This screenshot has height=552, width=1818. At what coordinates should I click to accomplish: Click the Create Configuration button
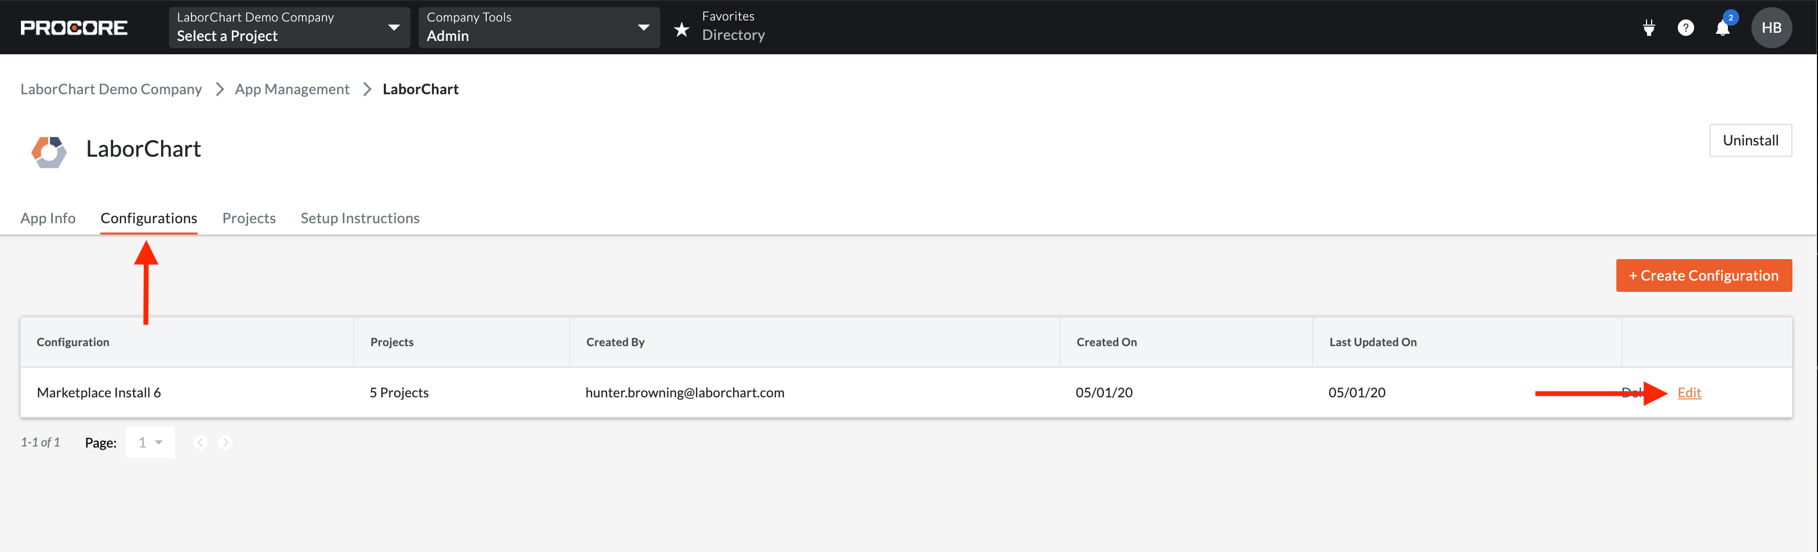click(x=1703, y=275)
